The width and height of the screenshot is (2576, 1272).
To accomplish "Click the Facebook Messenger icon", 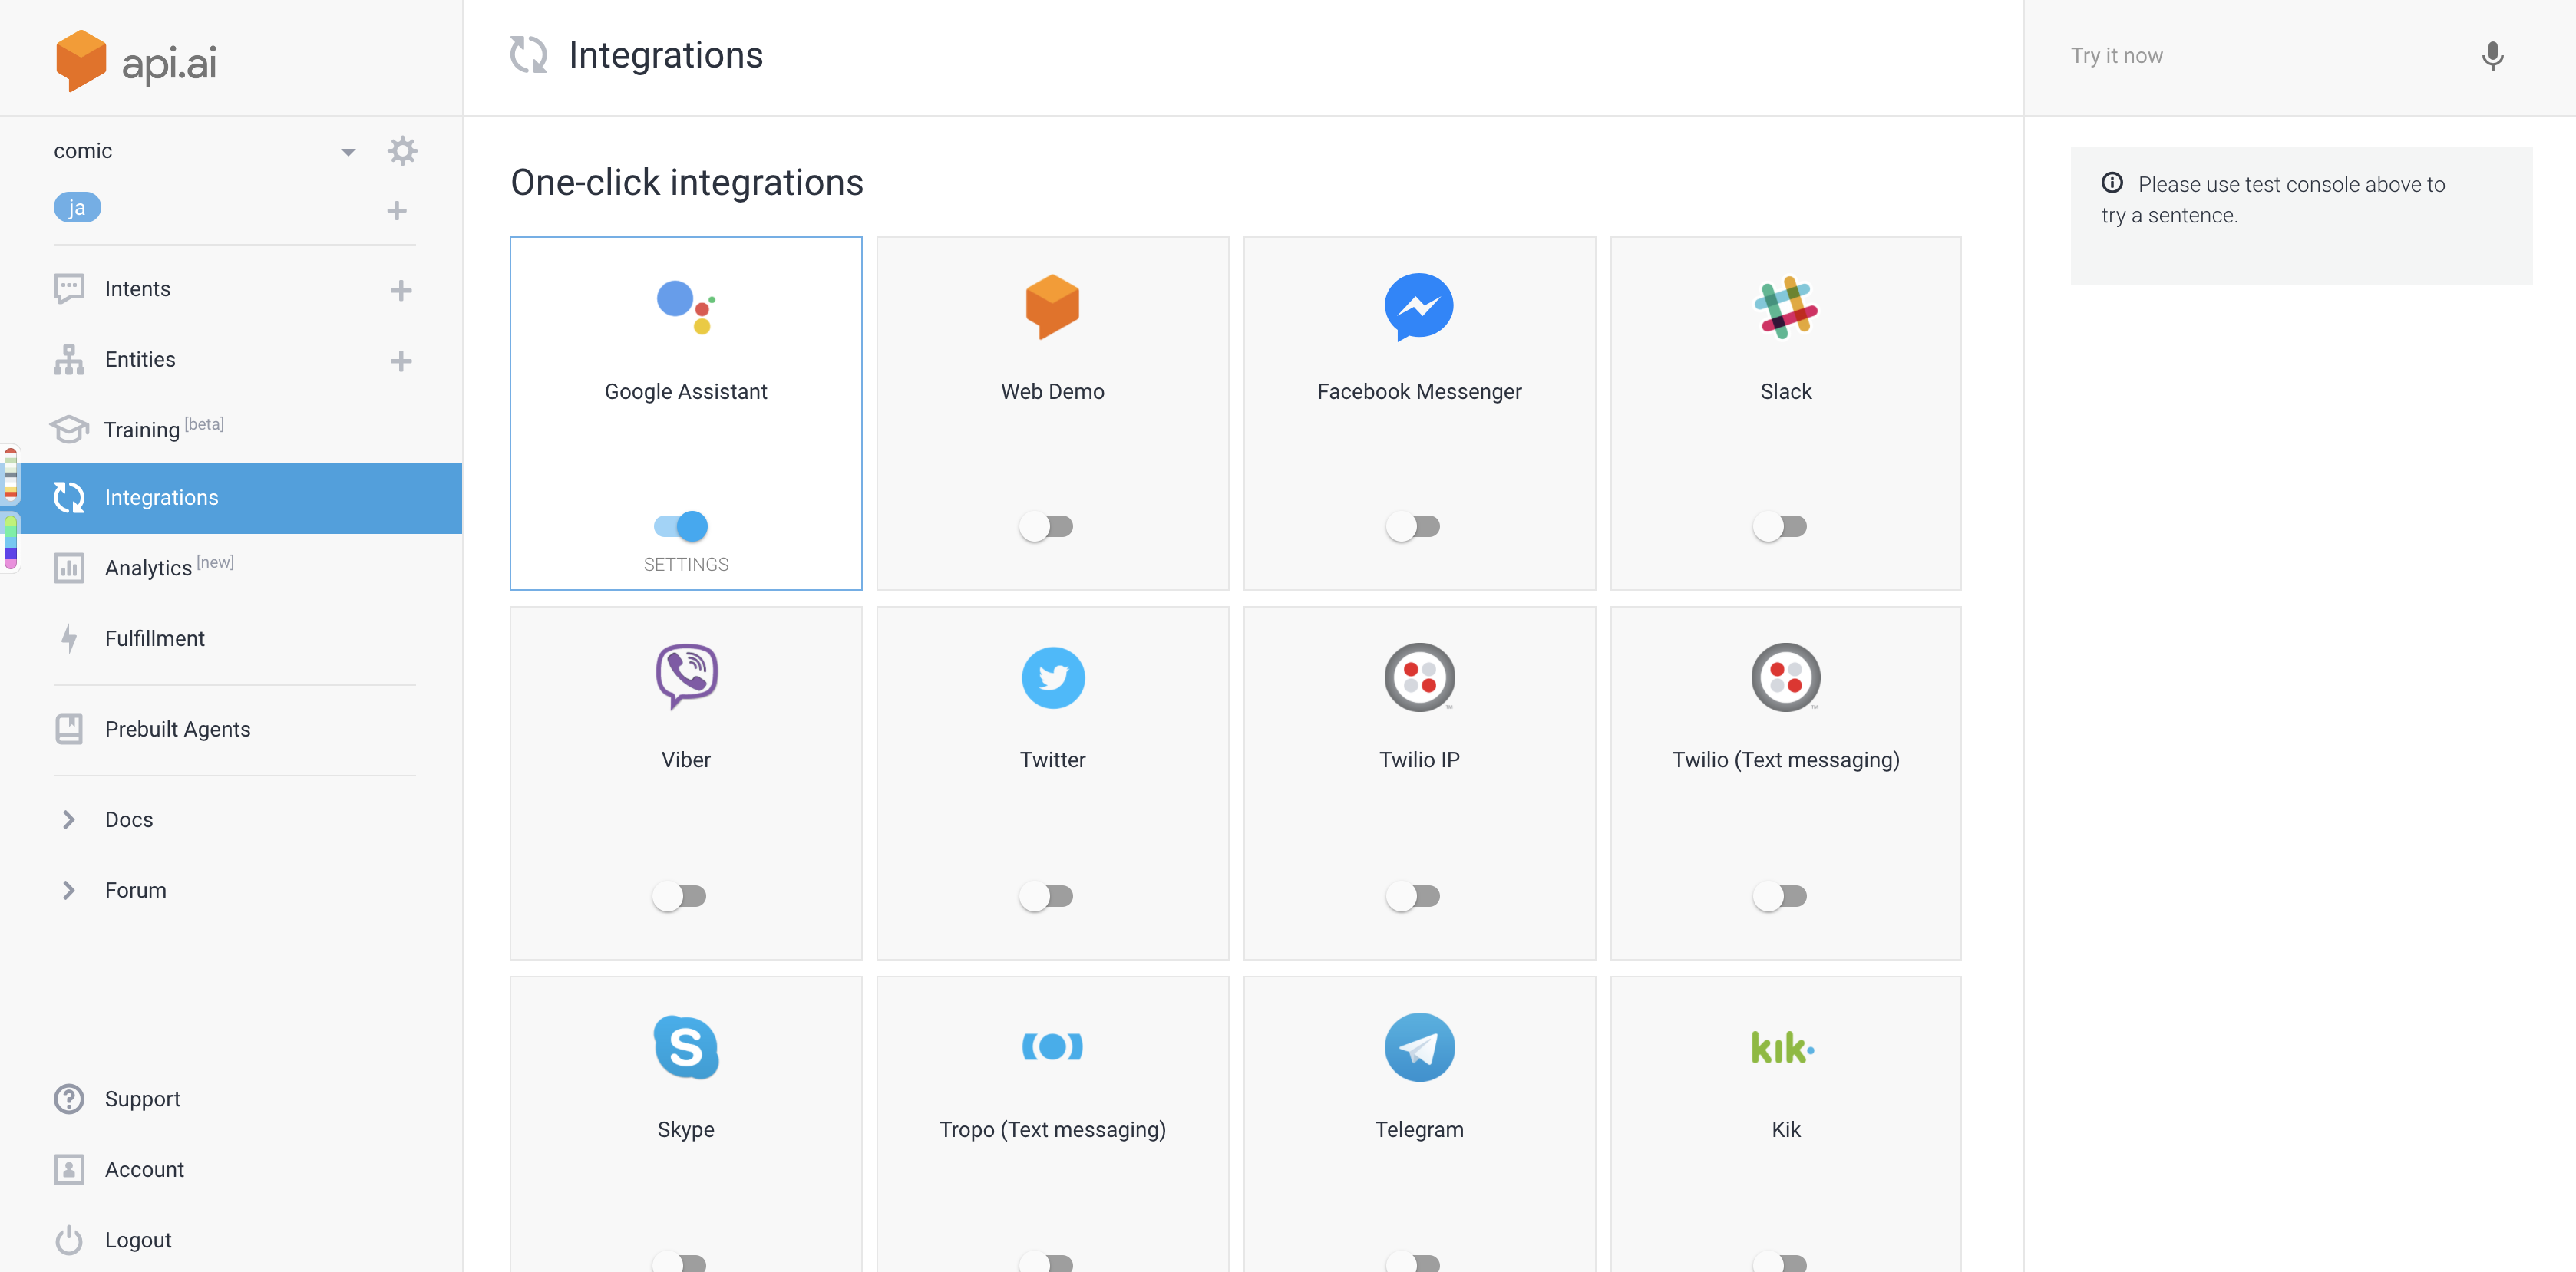I will coord(1418,307).
